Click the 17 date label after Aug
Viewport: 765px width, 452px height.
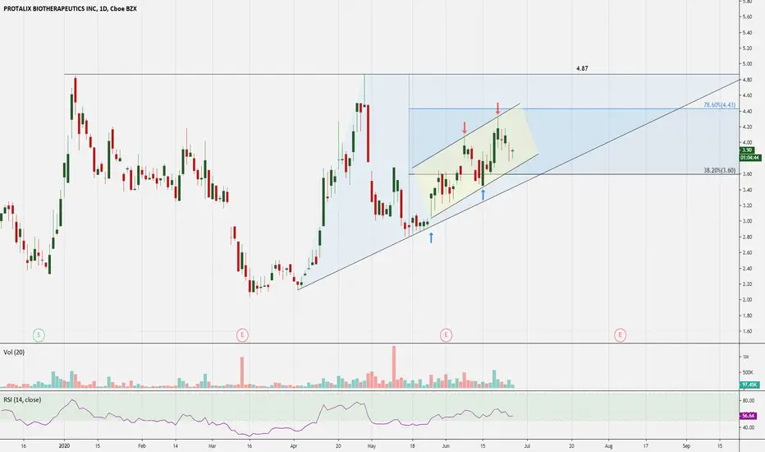[x=645, y=445]
